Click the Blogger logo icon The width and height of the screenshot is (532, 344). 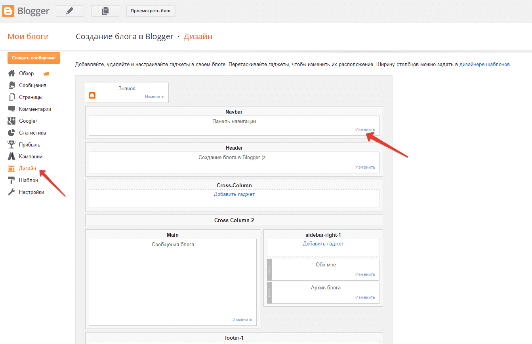(x=8, y=11)
